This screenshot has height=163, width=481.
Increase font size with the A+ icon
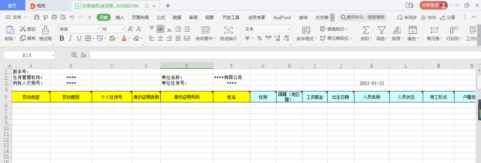(x=130, y=29)
